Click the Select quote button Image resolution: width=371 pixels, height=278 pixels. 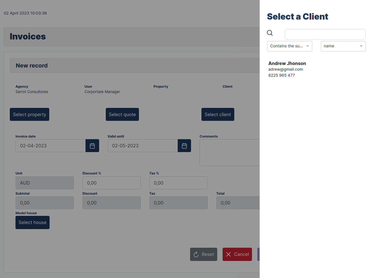pos(122,114)
